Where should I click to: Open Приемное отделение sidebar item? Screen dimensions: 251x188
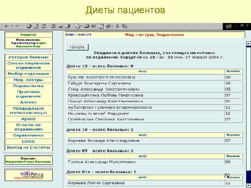[x=28, y=94]
